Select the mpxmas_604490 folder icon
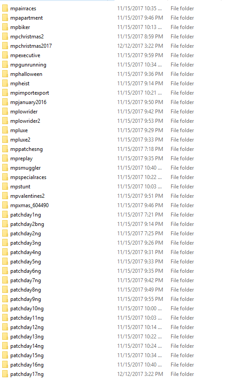The height and width of the screenshot is (392, 229). [x=5, y=205]
